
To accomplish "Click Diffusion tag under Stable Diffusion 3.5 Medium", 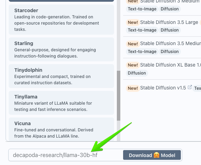I will tap(170, 52).
